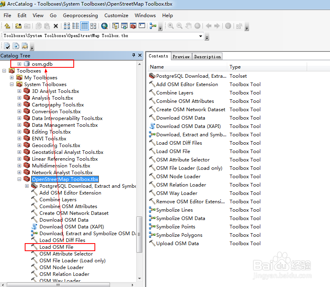Screen dimensions: 330x287
Task: Expand Conversion Tools.tbx node
Action: pyautogui.click(x=20, y=111)
